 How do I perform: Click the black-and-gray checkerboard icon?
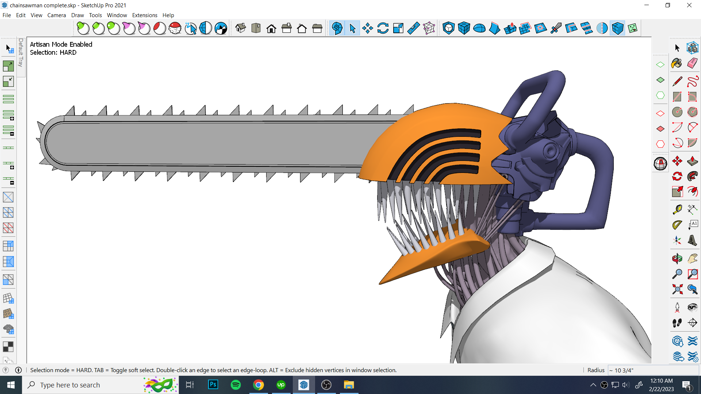coord(8,346)
